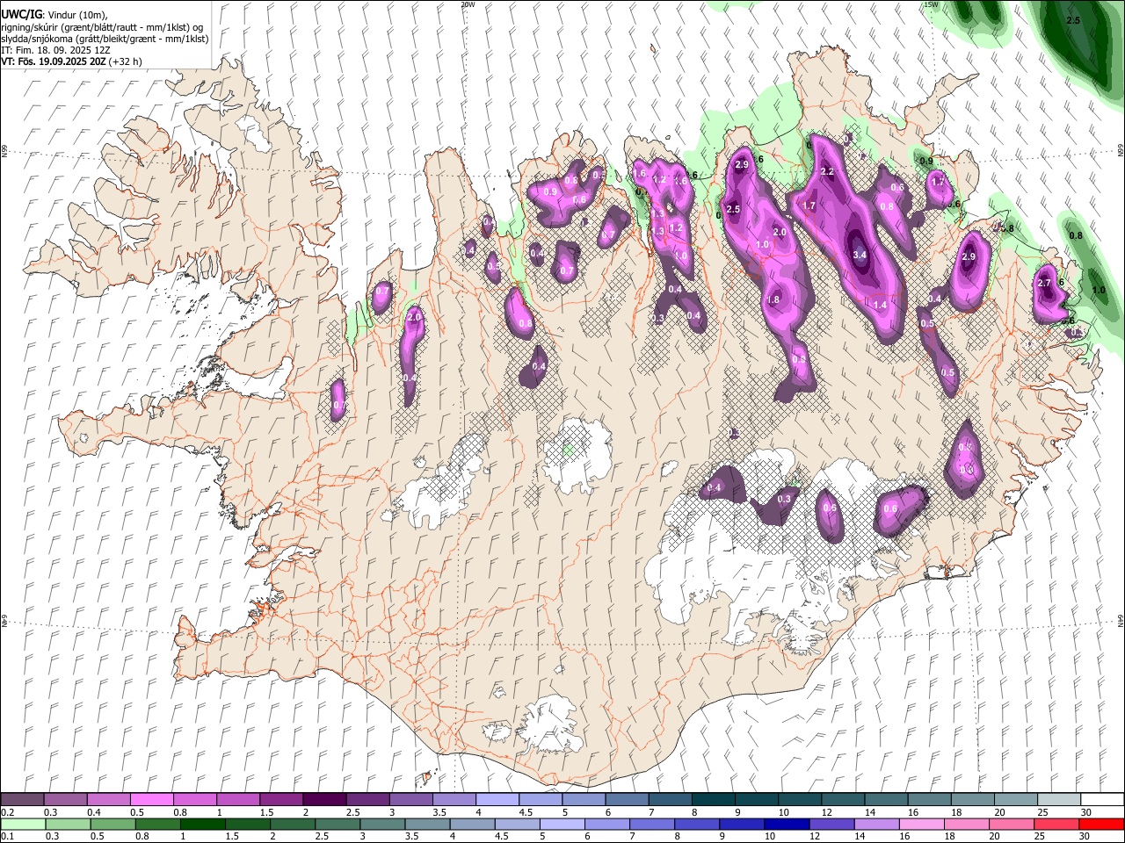Viewport: 1125px width, 843px height.
Task: Pick the upper legend swatch starting at 0.2
Action: click(22, 800)
